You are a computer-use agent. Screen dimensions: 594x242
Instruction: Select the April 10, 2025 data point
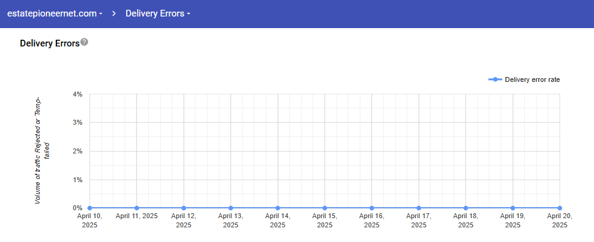coord(90,208)
